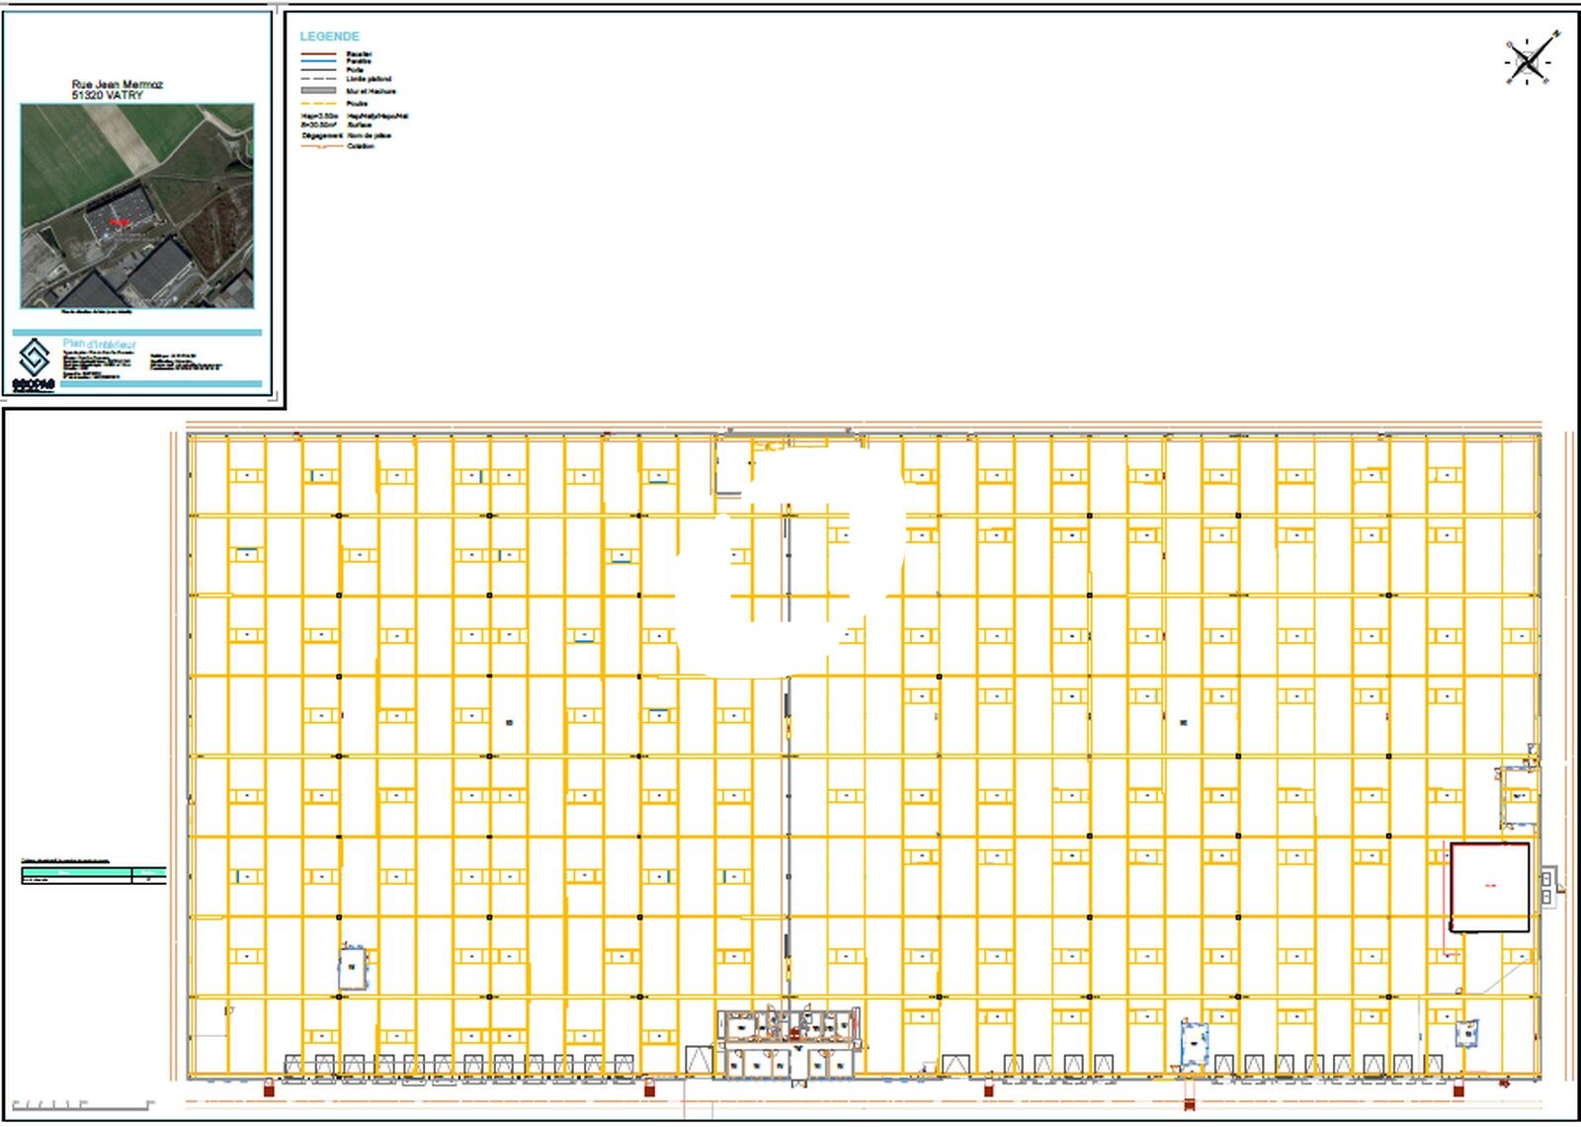Screen dimensions: 1581x1127
Task: Click the teal-header table left of plan
Action: 94,875
